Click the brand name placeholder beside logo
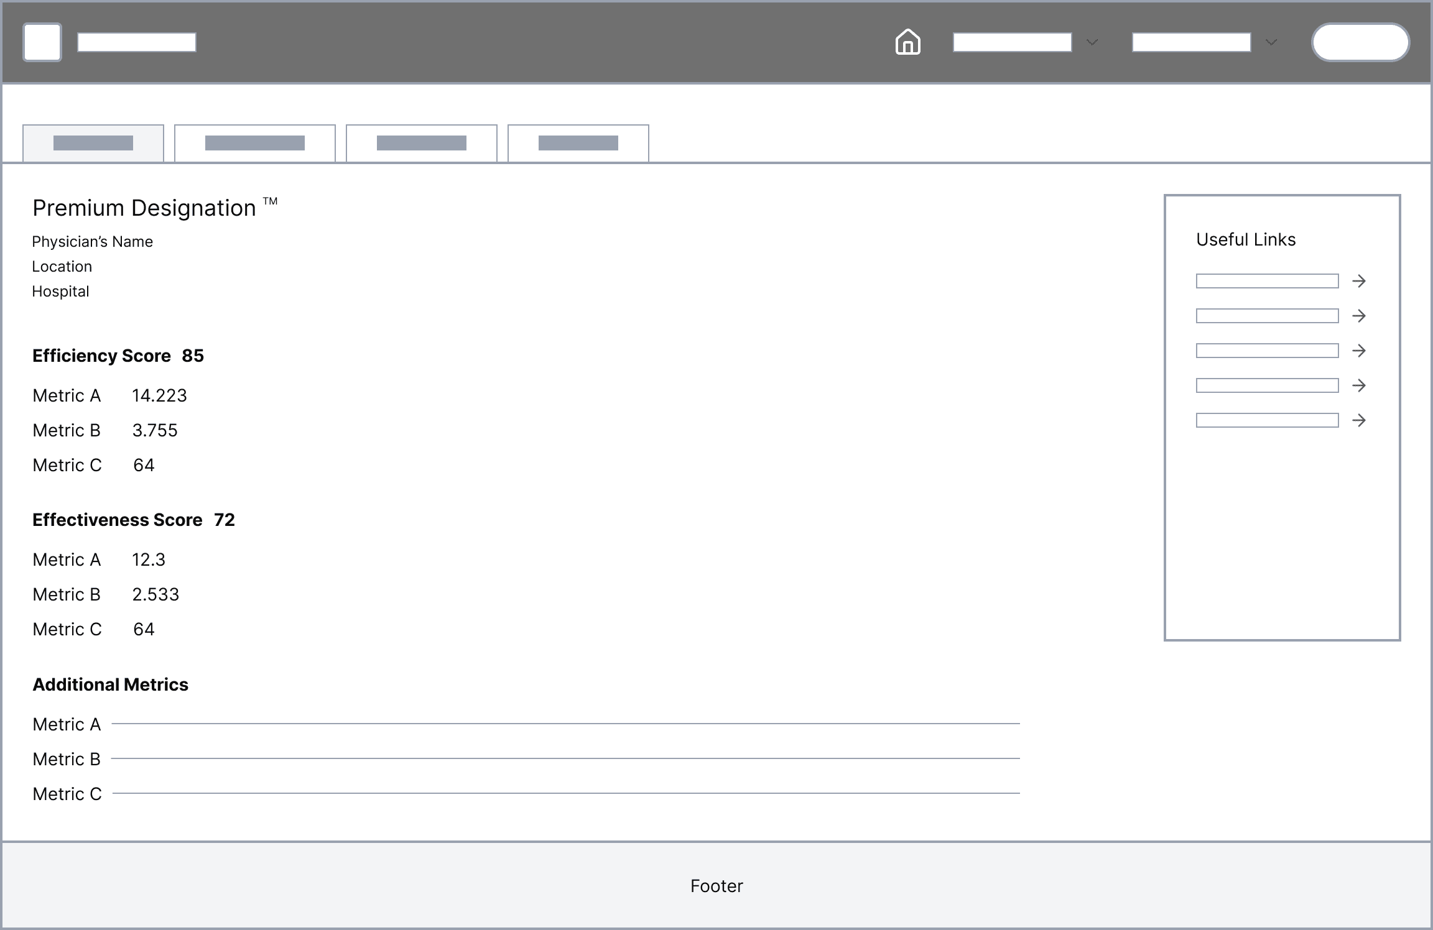 [137, 42]
